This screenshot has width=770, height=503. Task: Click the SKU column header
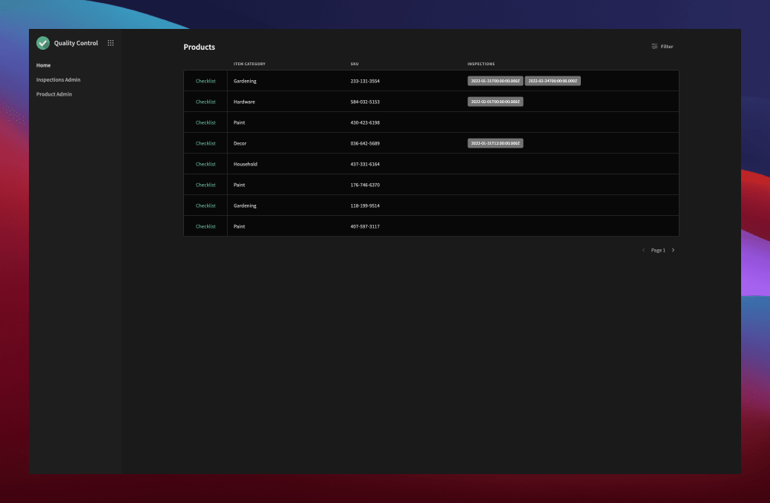click(x=354, y=64)
